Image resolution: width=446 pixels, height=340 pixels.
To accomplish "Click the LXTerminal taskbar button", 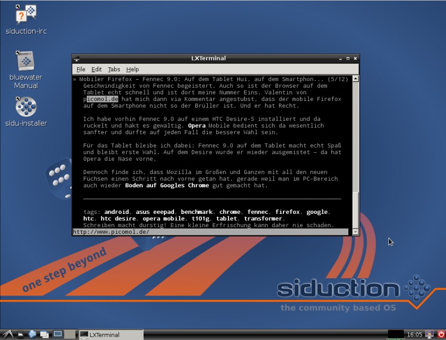I will (x=110, y=335).
